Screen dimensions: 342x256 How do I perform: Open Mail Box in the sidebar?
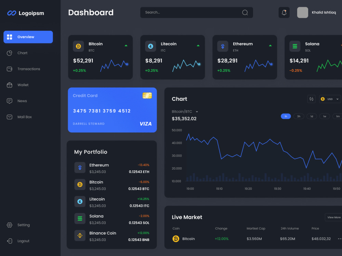24,117
